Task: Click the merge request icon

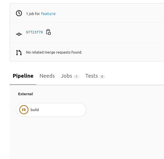Action: 19,52
